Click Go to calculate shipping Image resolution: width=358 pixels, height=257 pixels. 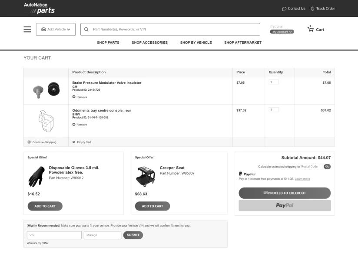(x=327, y=166)
